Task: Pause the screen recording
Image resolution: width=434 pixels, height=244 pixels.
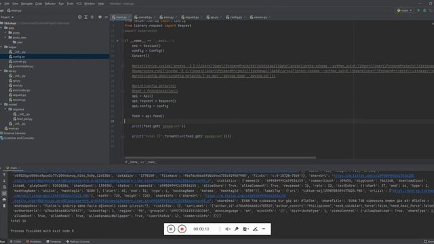Action: [x=171, y=229]
